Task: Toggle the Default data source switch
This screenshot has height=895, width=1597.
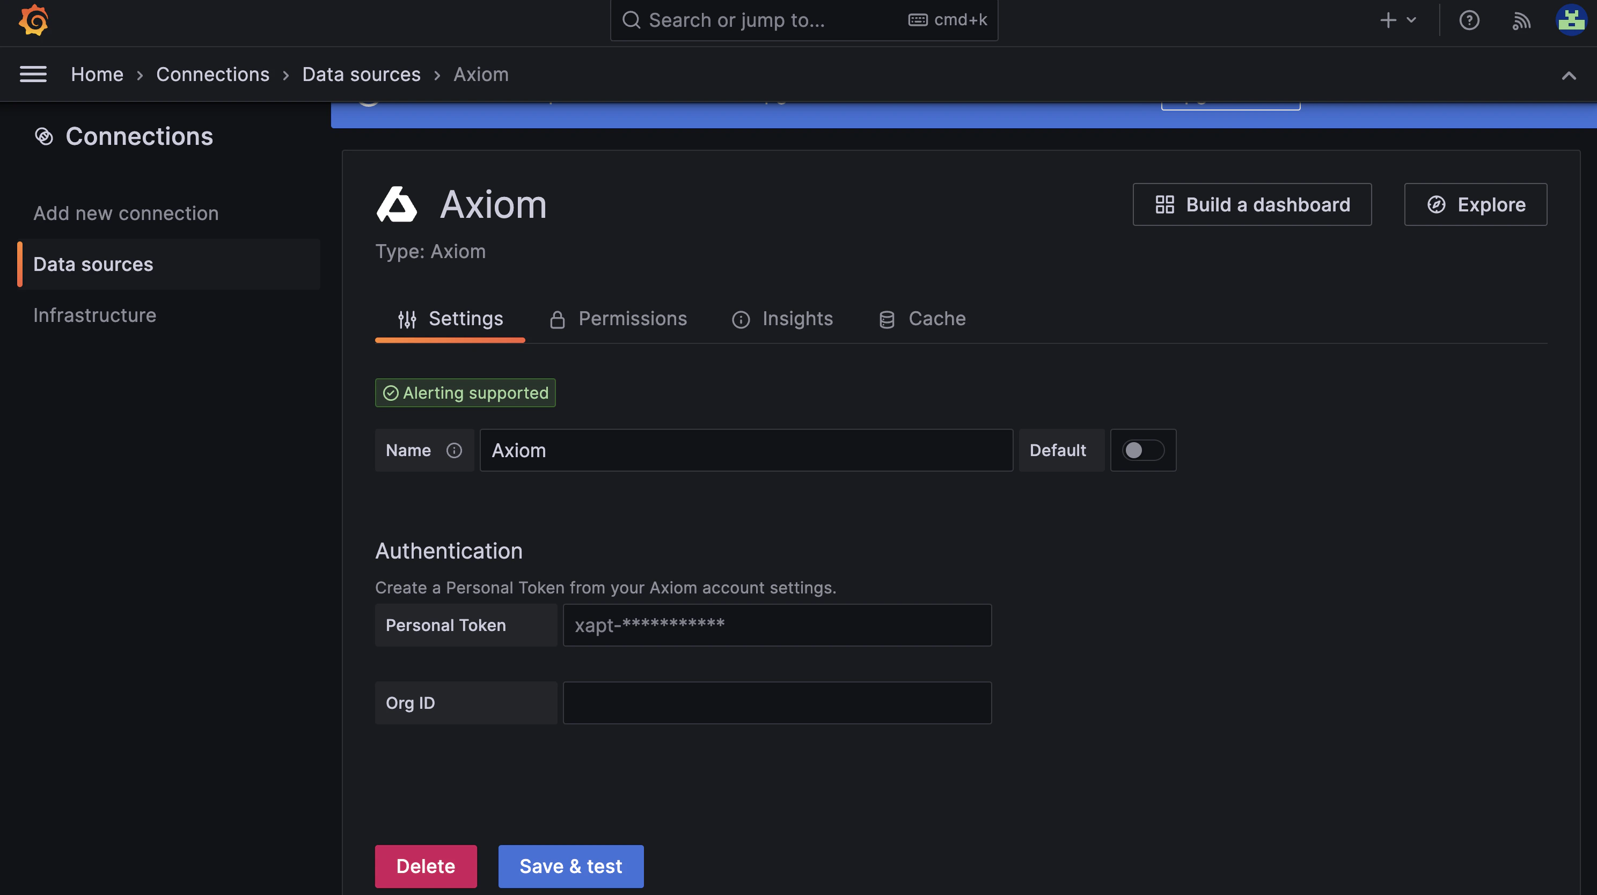Action: point(1142,451)
